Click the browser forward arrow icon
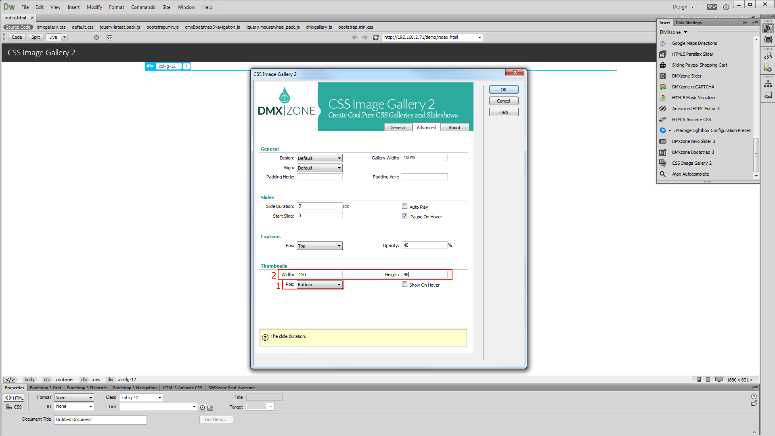775x436 pixels. pos(365,37)
